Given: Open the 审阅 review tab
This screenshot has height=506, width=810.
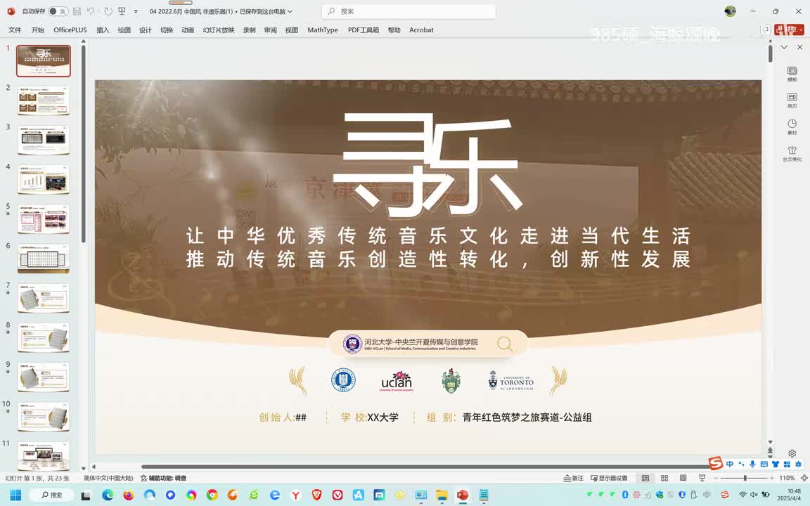Looking at the screenshot, I should pos(271,30).
